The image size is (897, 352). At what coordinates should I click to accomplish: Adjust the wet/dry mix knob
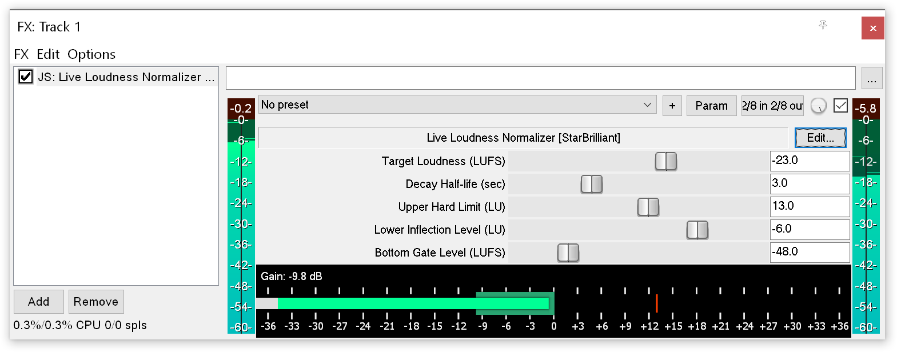(x=818, y=106)
